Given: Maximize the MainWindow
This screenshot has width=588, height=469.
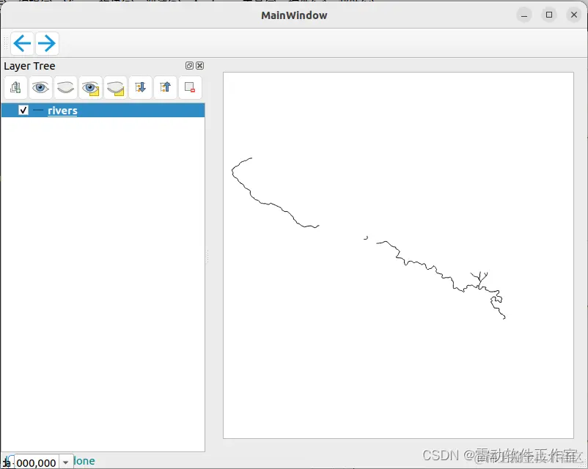Looking at the screenshot, I should click(549, 15).
